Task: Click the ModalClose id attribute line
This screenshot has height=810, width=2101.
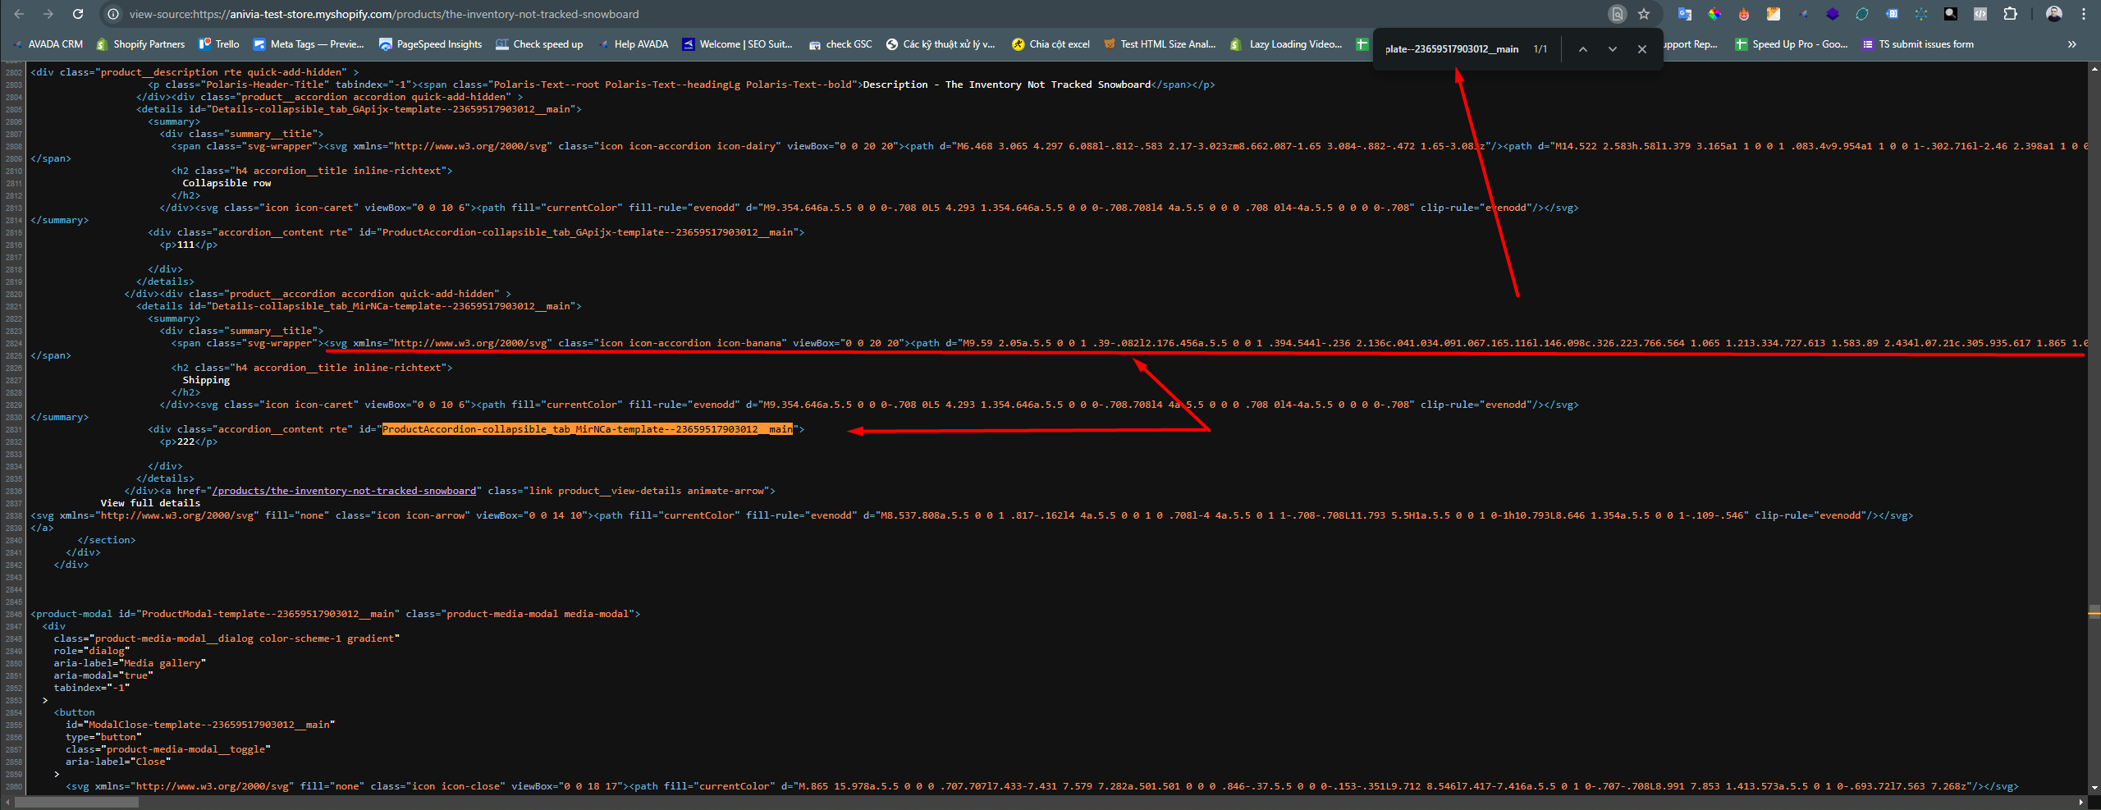Action: [200, 725]
